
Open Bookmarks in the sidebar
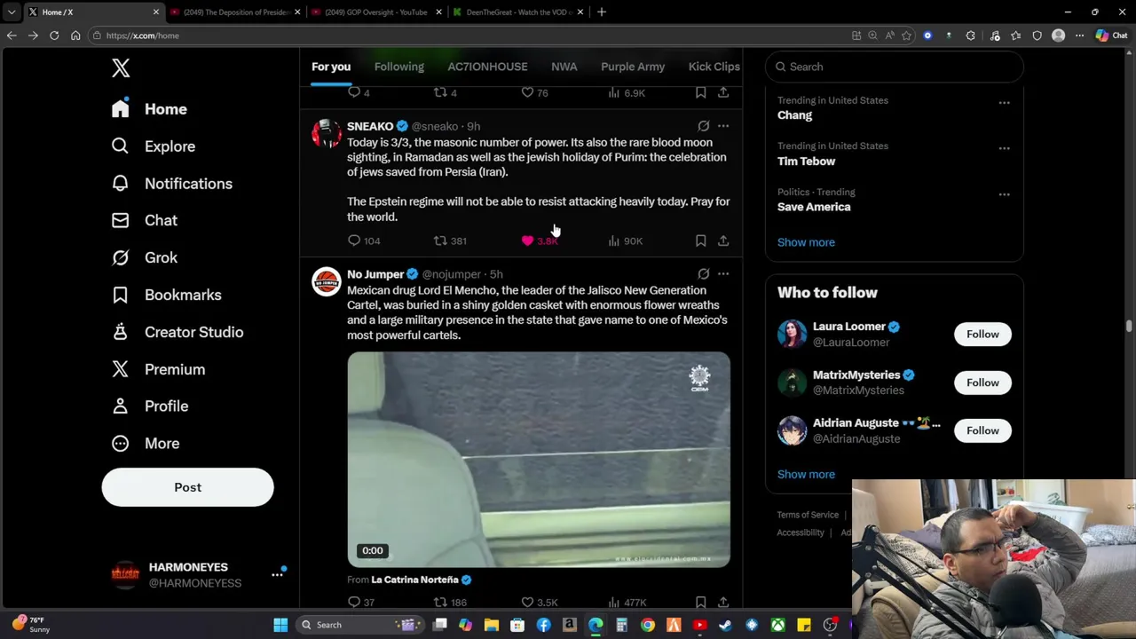point(167,295)
